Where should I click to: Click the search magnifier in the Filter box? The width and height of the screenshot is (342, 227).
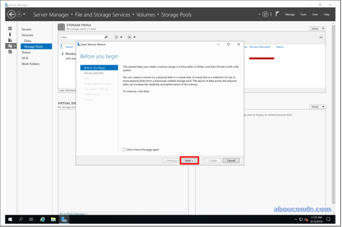pyautogui.click(x=106, y=37)
